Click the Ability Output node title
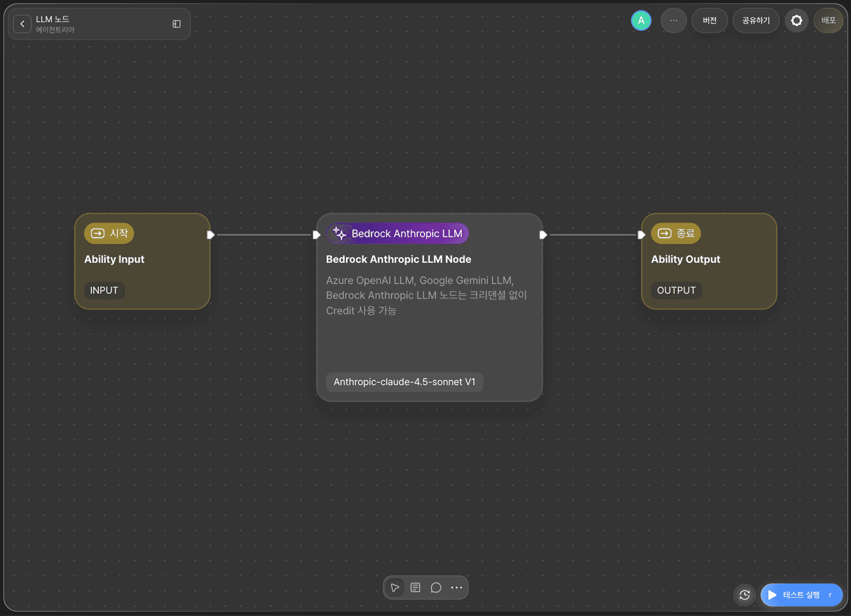The height and width of the screenshot is (616, 851). [686, 259]
